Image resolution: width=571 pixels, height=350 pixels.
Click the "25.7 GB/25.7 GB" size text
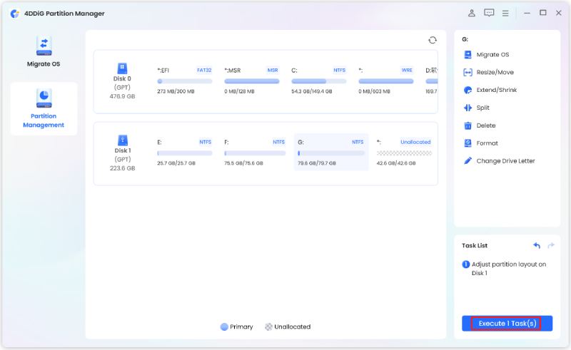point(176,163)
